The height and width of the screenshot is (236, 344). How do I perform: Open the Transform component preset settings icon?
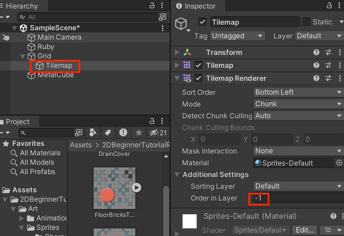click(x=328, y=53)
